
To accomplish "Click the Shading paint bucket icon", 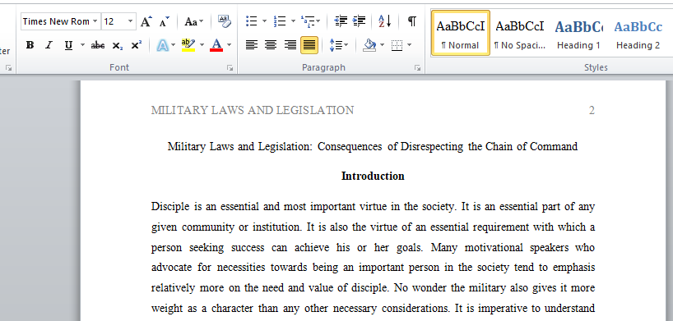I will click(x=369, y=45).
